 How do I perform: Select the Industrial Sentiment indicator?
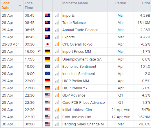click(x=79, y=74)
